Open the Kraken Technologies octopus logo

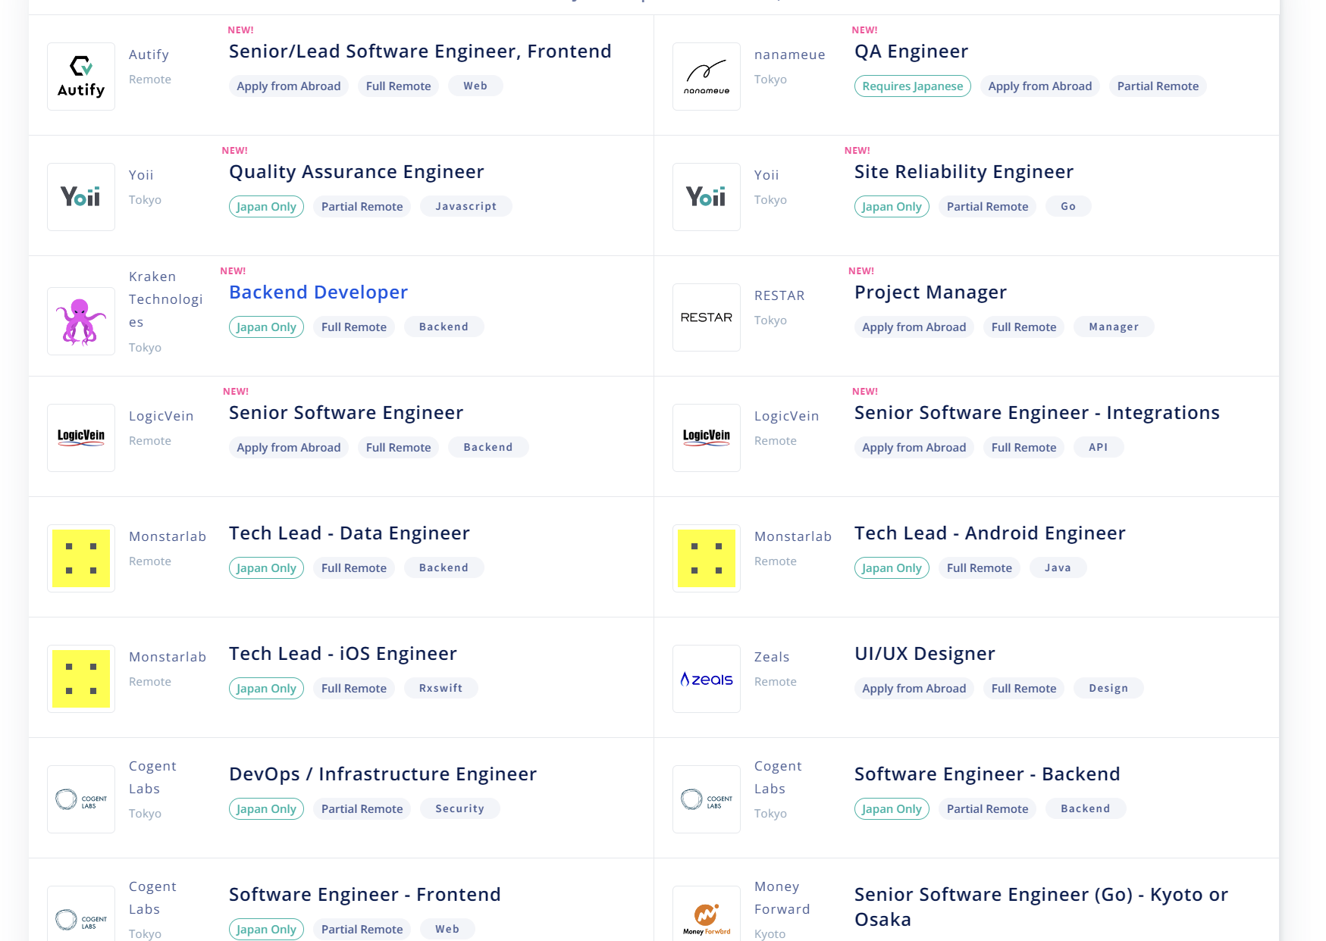click(x=81, y=321)
